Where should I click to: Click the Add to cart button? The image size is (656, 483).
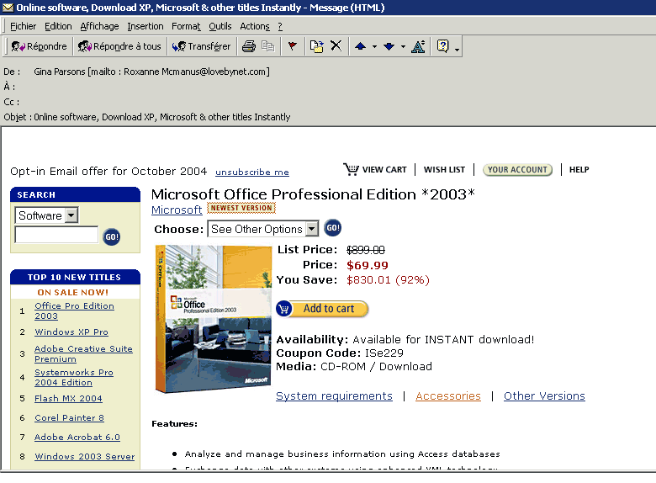[322, 309]
